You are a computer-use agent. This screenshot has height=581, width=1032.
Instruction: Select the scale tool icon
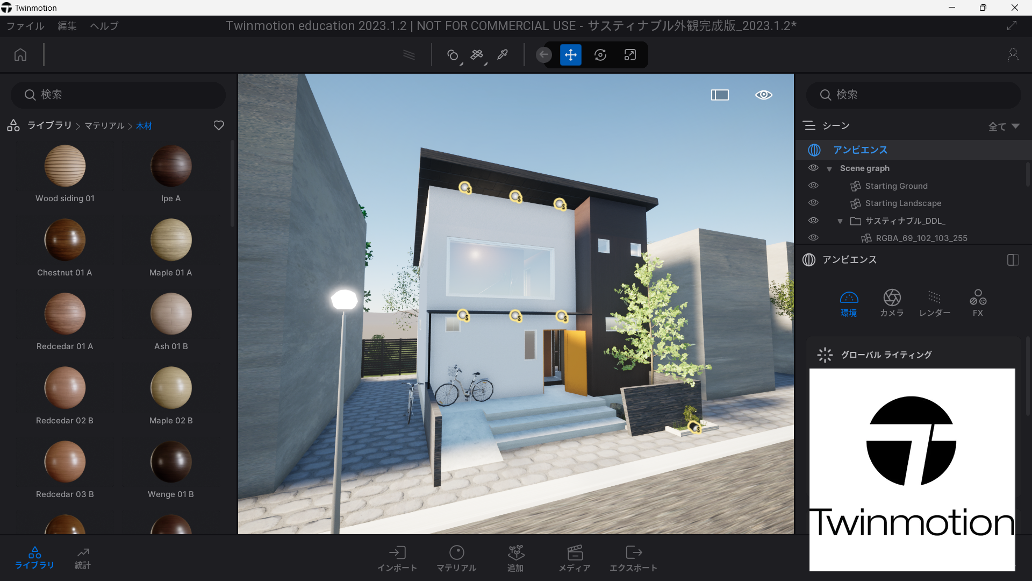coord(630,55)
